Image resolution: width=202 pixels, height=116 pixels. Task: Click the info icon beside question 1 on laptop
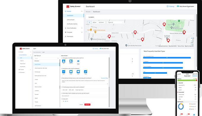(x=83, y=58)
